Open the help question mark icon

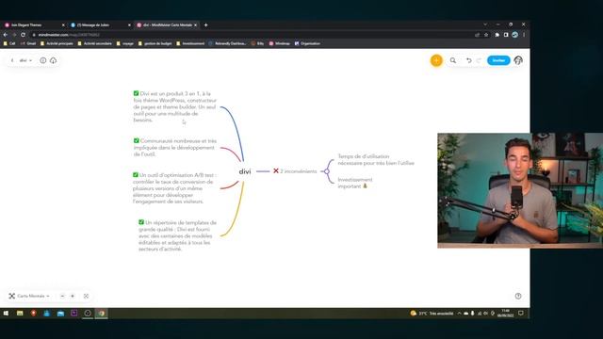[518, 296]
